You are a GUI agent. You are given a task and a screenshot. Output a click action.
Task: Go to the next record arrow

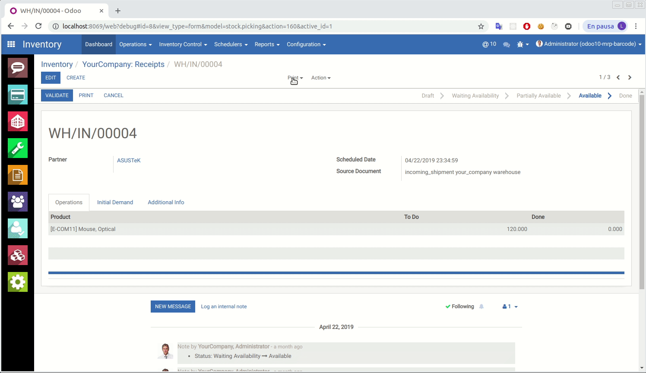(x=630, y=78)
